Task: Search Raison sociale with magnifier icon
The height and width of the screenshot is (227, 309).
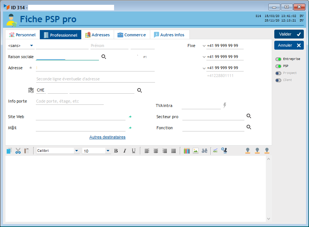Action: click(x=104, y=57)
